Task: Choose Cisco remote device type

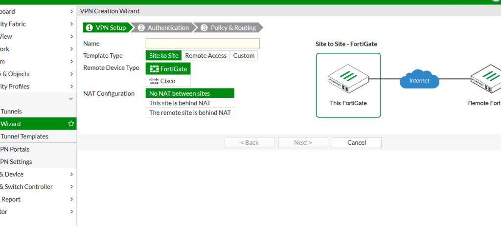Action: point(168,81)
